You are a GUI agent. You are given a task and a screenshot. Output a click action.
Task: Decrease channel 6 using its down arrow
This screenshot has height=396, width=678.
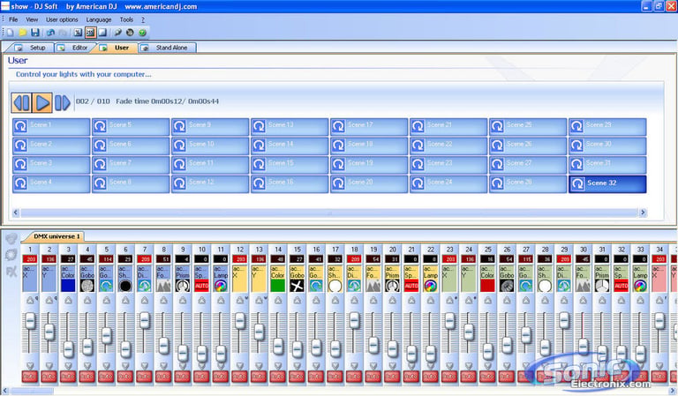point(125,365)
